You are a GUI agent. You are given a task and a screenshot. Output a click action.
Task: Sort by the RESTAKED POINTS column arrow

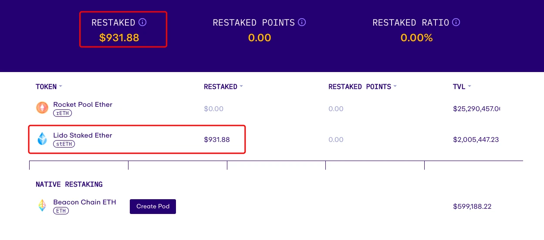pos(395,86)
